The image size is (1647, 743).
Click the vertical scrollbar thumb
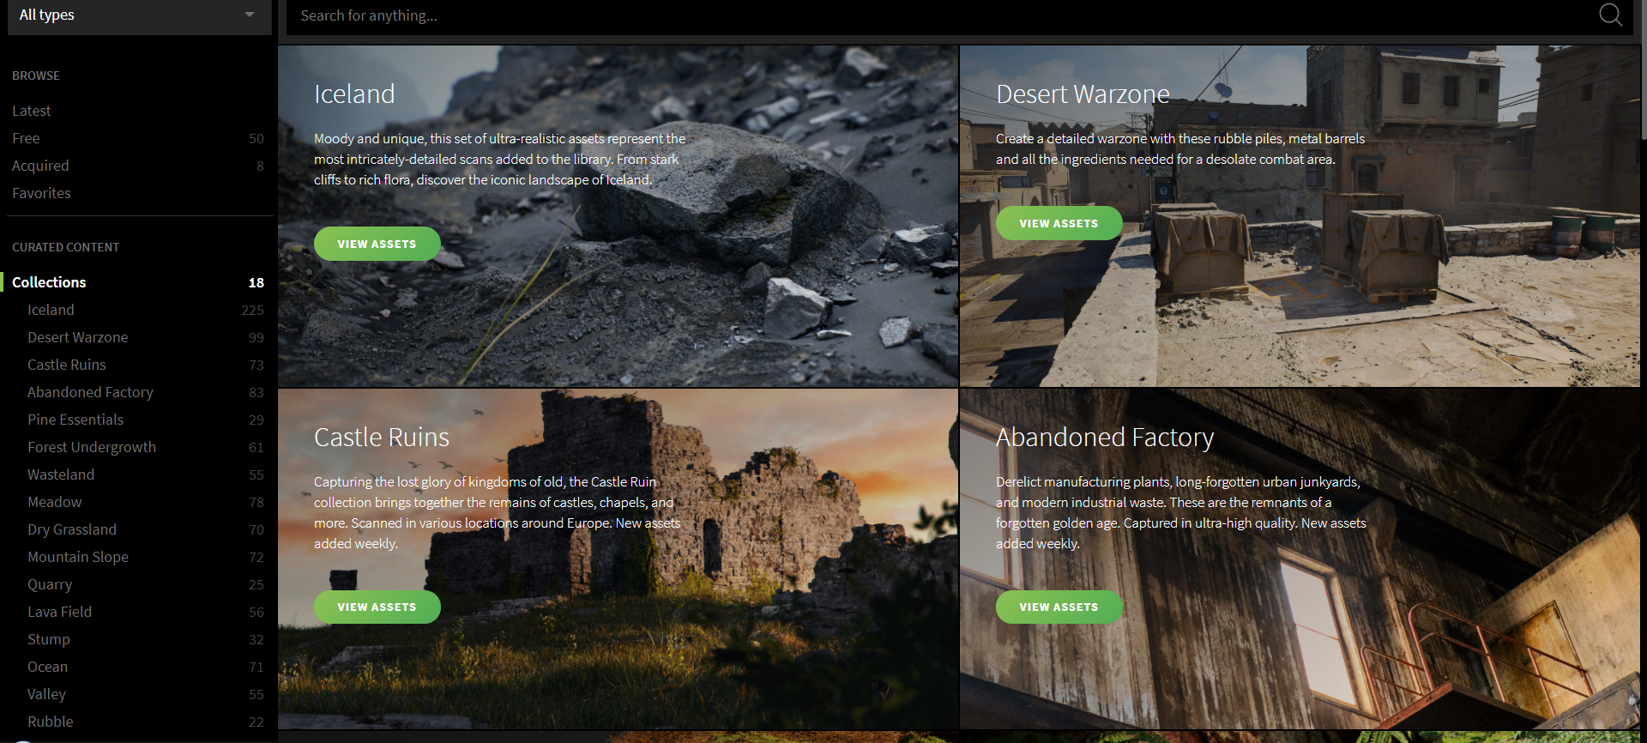(x=1644, y=69)
